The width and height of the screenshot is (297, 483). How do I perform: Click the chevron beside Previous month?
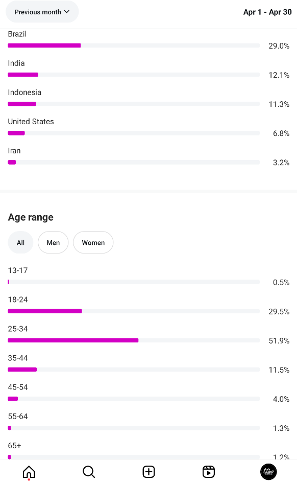tap(67, 12)
